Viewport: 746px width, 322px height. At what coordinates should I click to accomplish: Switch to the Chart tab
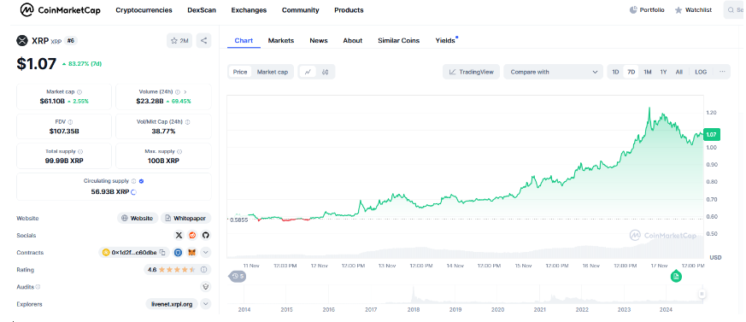244,40
